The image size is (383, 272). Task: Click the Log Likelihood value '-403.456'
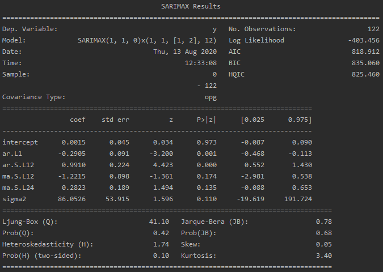point(364,40)
